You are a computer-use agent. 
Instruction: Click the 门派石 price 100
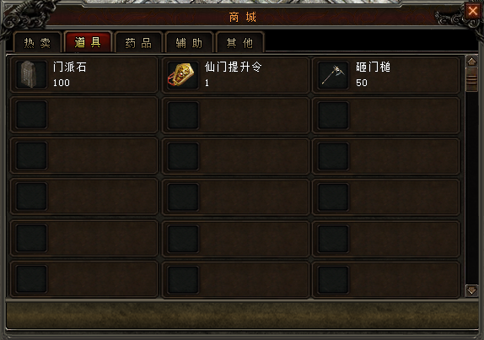pos(61,83)
